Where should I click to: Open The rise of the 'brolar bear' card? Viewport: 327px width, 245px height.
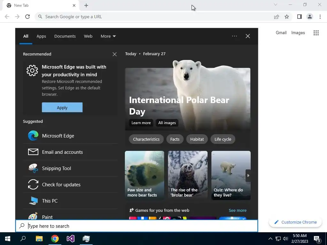(188, 175)
